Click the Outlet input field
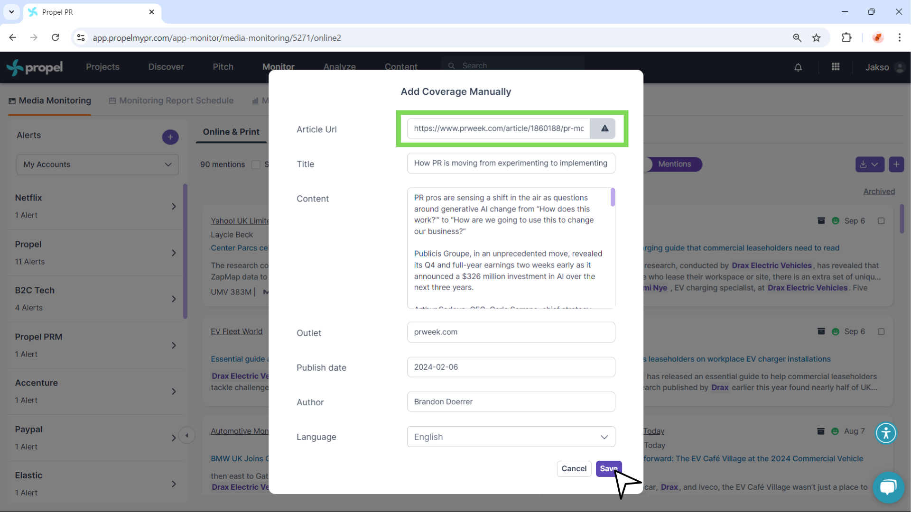Viewport: 911px width, 512px height. pos(511,332)
